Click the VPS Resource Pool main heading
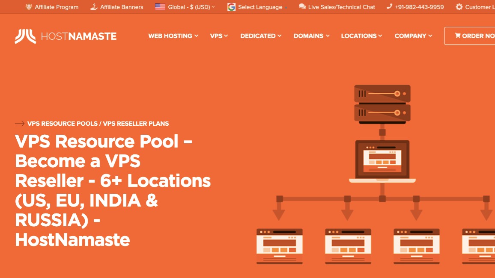Image resolution: width=495 pixels, height=278 pixels. [113, 190]
